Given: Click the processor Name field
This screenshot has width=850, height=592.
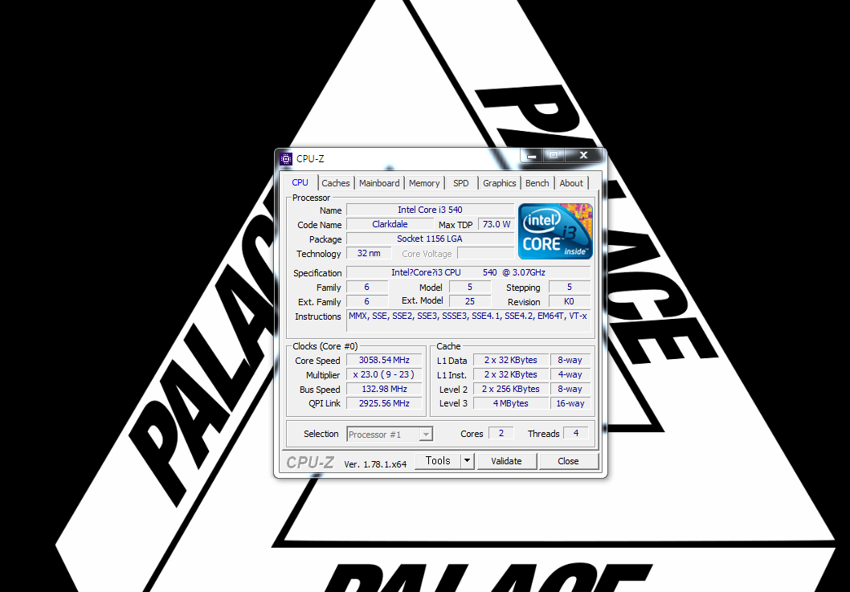Looking at the screenshot, I should pos(430,210).
